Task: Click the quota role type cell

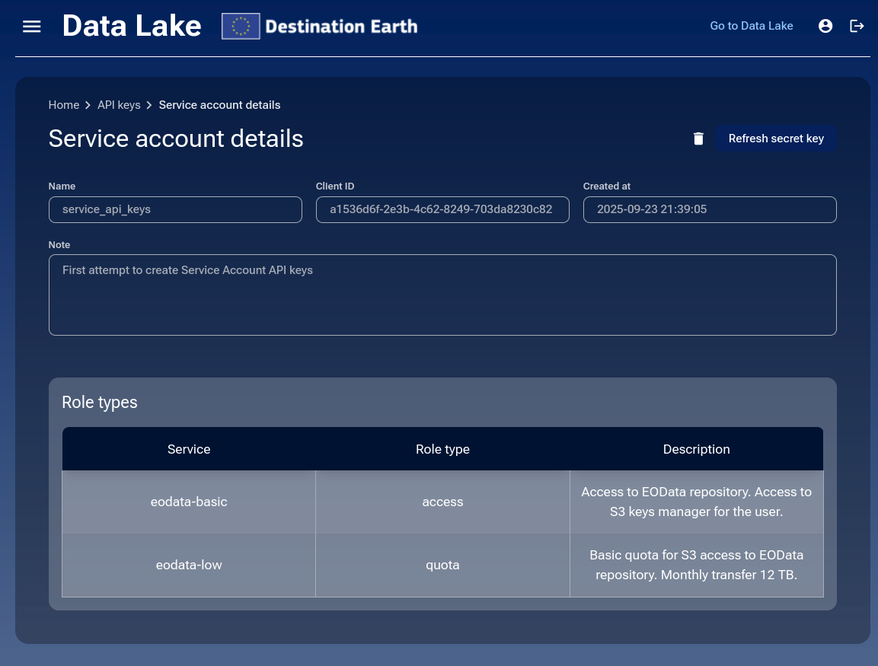Action: point(442,565)
